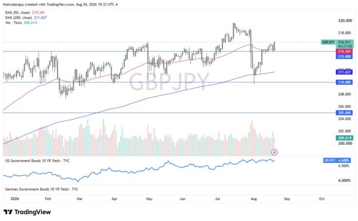This screenshot has width=358, height=221.
Task: Click the May marker on time axis
Action: click(149, 199)
